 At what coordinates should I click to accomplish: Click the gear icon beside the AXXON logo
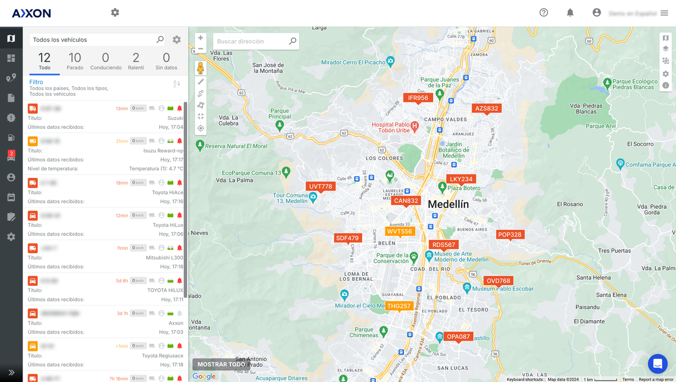[x=115, y=12]
